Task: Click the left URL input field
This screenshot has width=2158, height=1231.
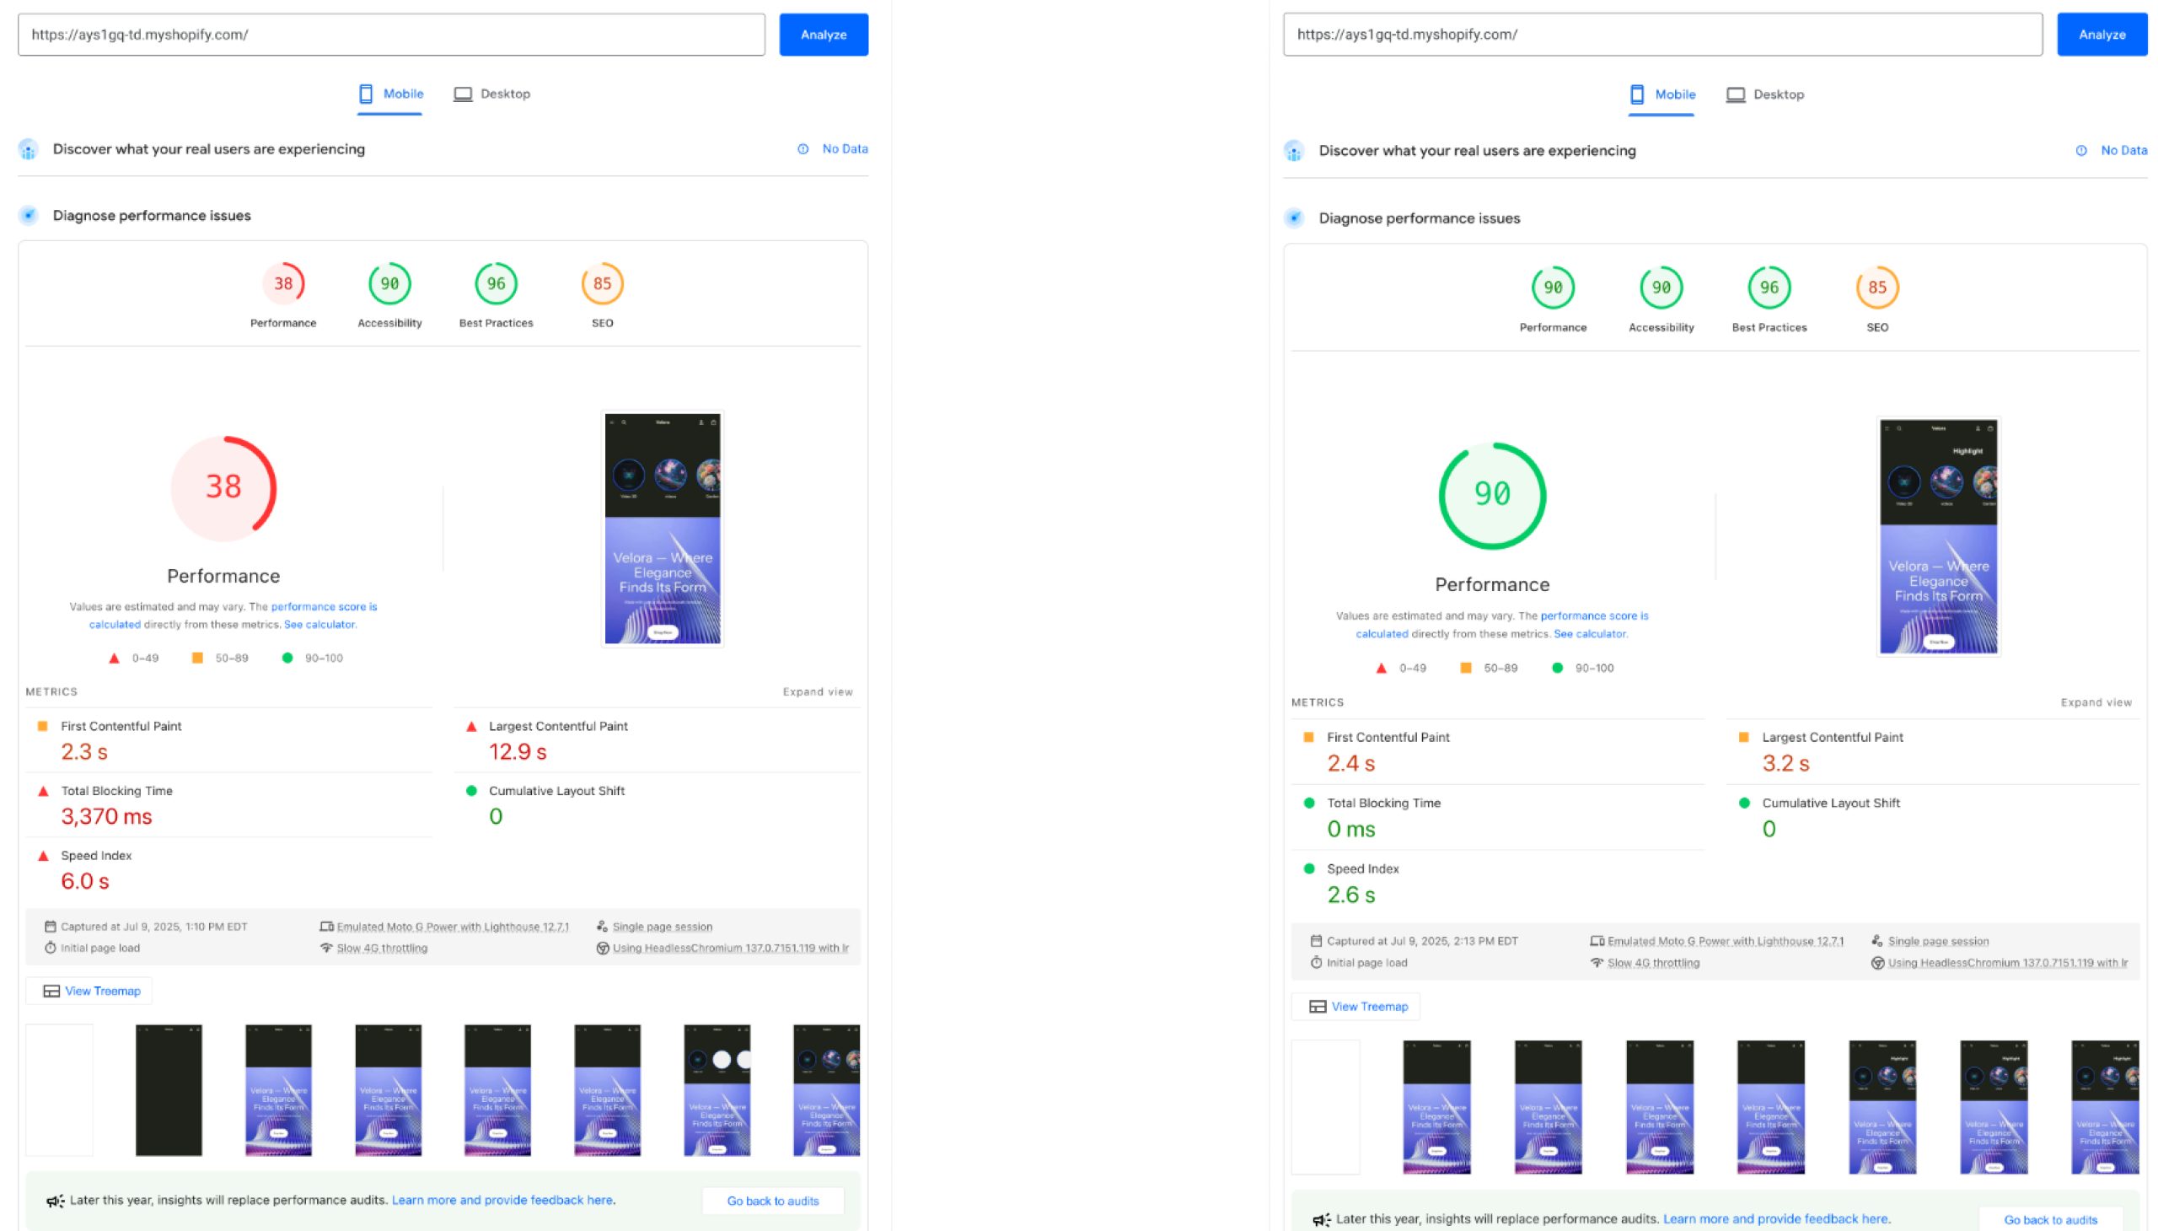Action: click(390, 35)
